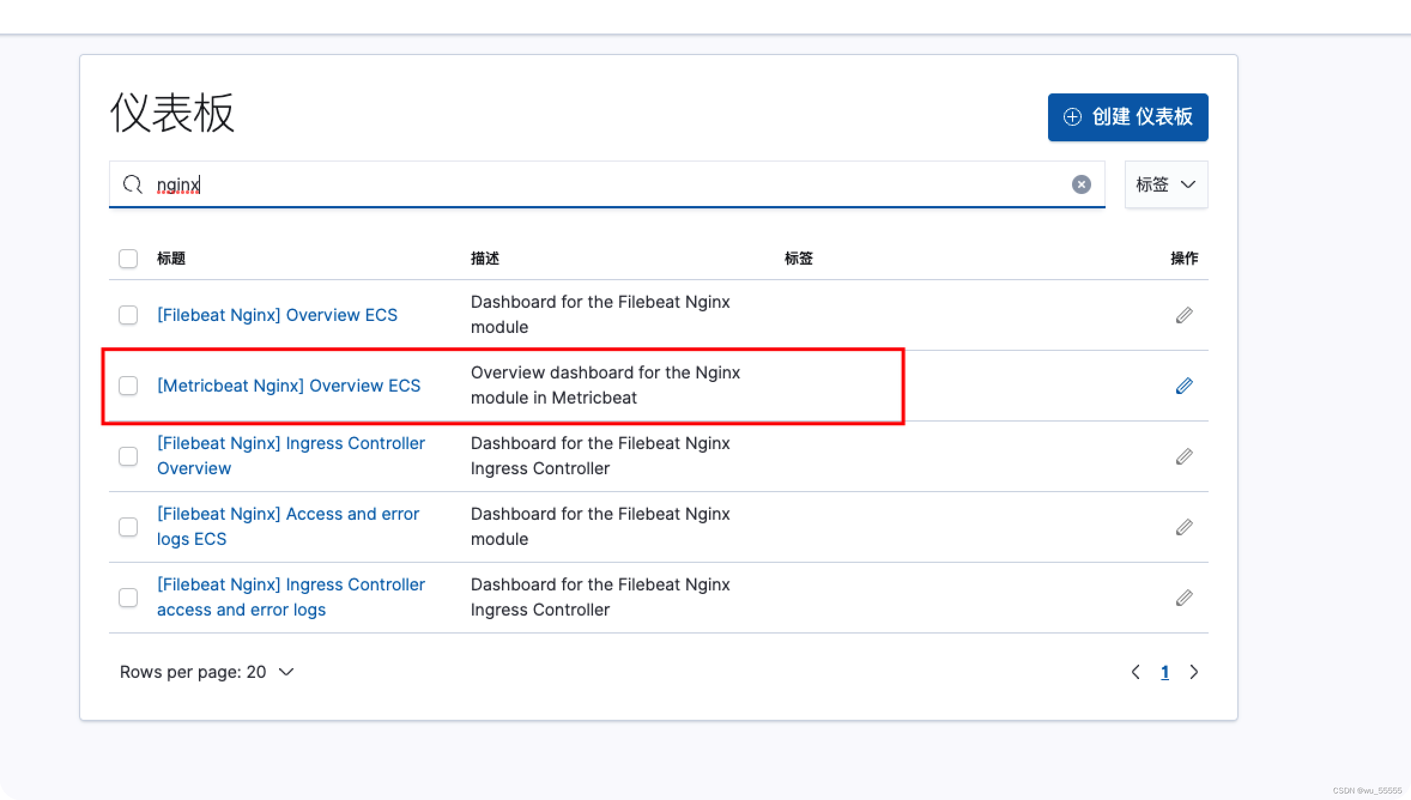Viewport: 1411px width, 800px height.
Task: Check the Filebeat Nginx Overview ECS row
Action: pos(128,315)
